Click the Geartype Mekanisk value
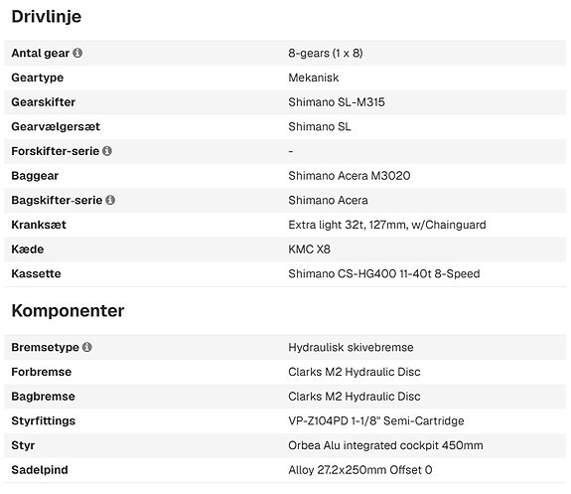This screenshot has height=494, width=571. tap(313, 78)
